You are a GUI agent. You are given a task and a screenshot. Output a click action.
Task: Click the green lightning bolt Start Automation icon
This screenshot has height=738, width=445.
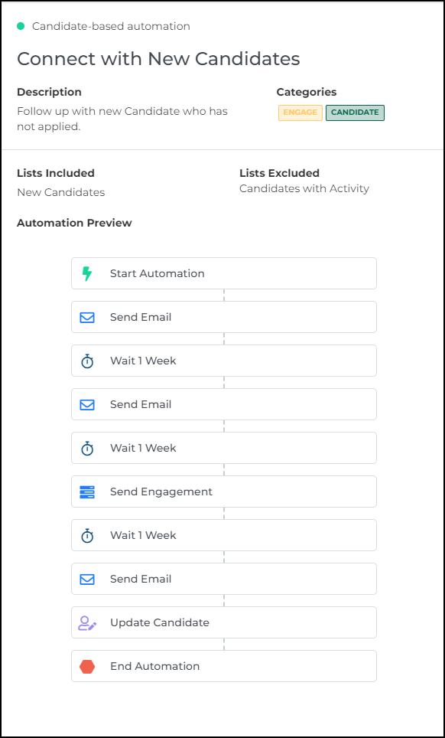point(87,273)
